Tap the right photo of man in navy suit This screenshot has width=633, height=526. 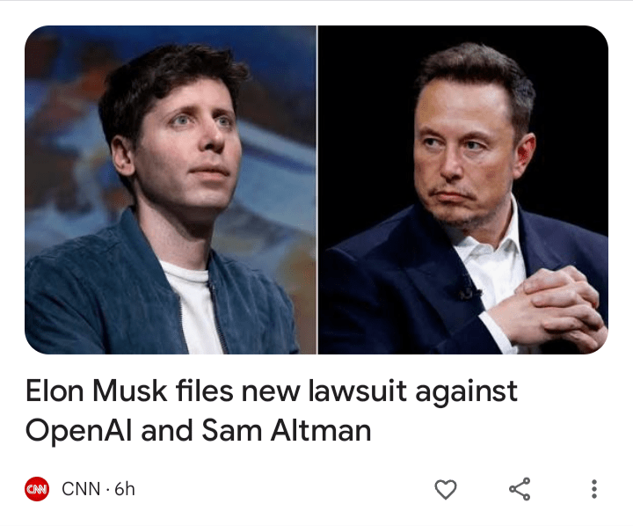[x=463, y=190]
